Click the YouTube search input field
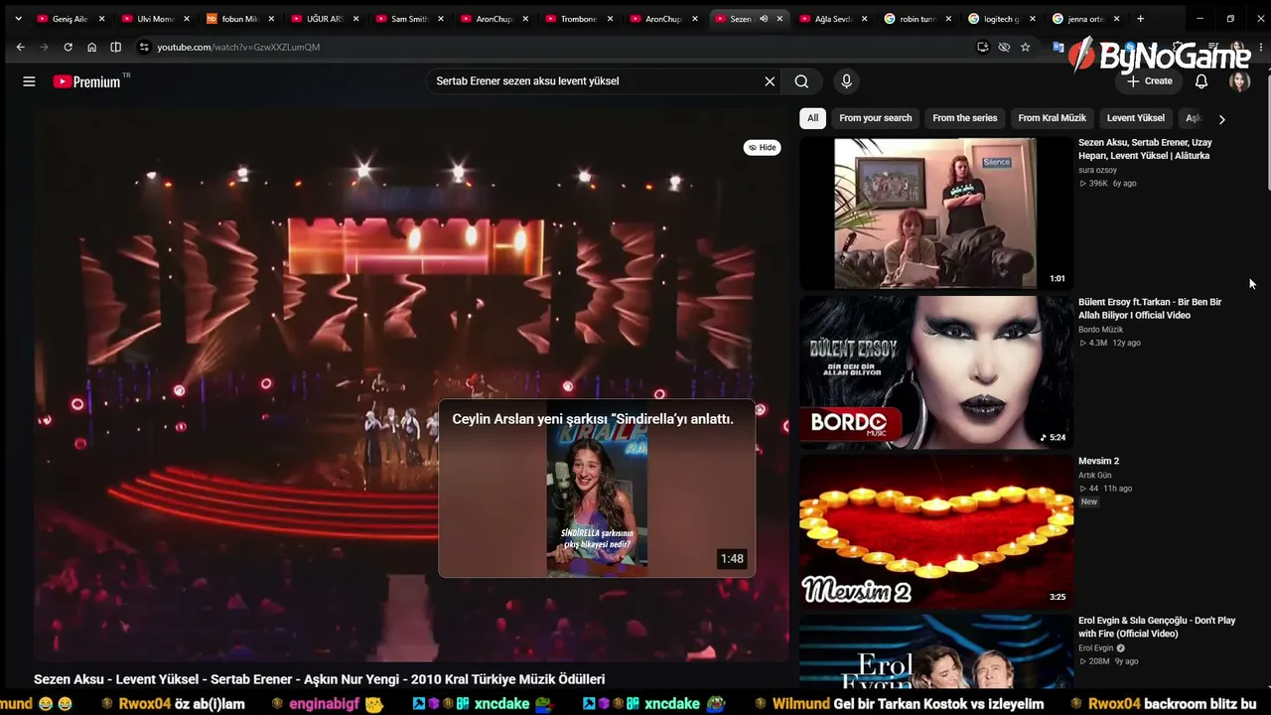The height and width of the screenshot is (715, 1271). point(596,81)
